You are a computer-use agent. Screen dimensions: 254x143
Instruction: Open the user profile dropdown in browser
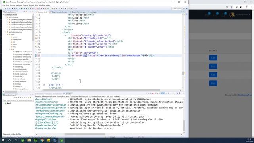pyautogui.click(x=242, y=15)
